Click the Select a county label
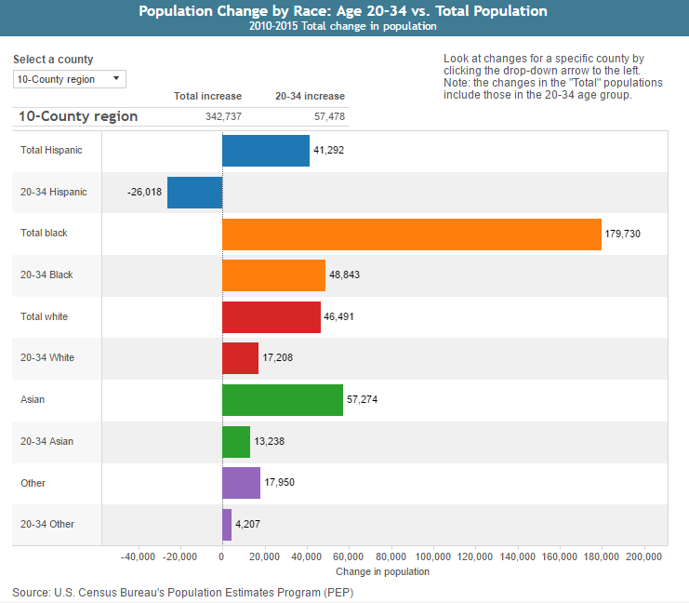The image size is (689, 603). [53, 59]
